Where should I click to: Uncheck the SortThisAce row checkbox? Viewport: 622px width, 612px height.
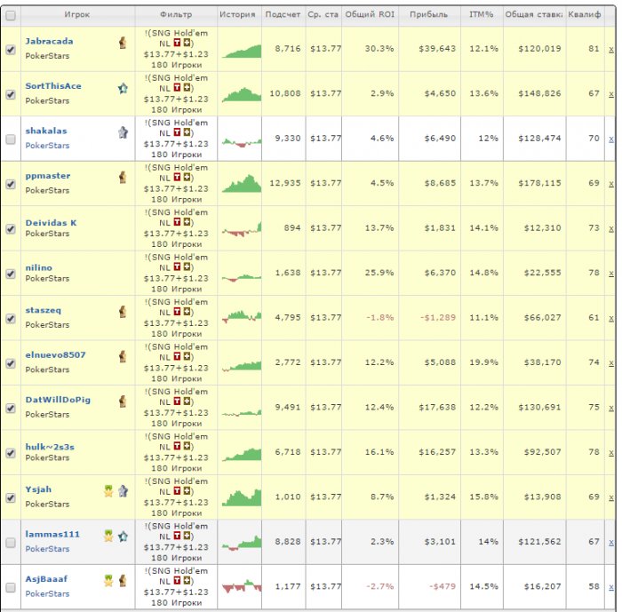(11, 94)
